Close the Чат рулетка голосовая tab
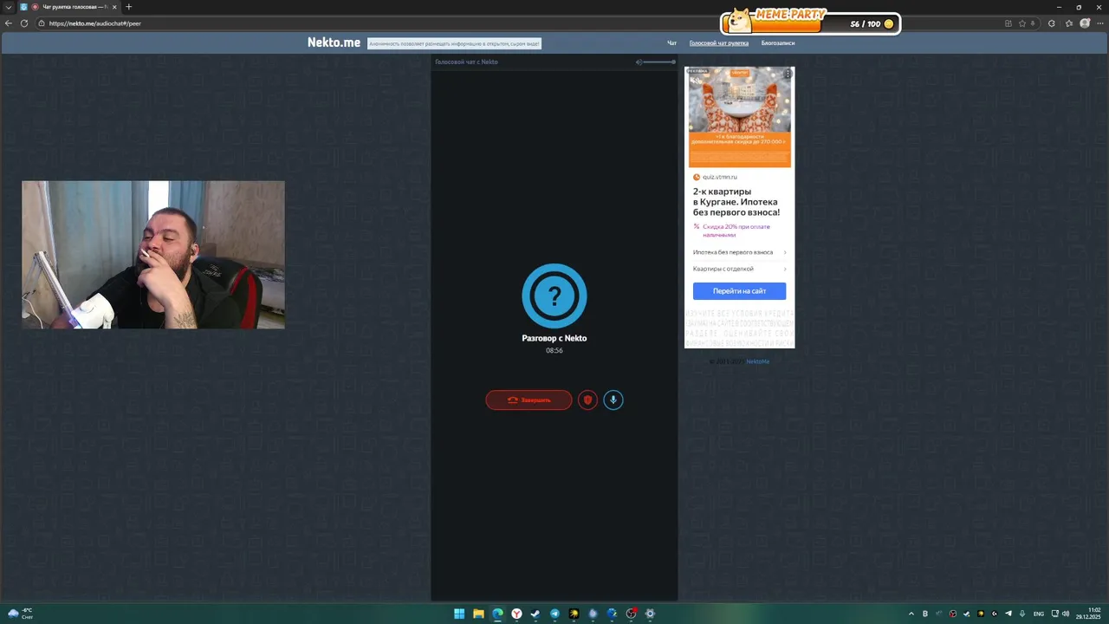 point(113,7)
